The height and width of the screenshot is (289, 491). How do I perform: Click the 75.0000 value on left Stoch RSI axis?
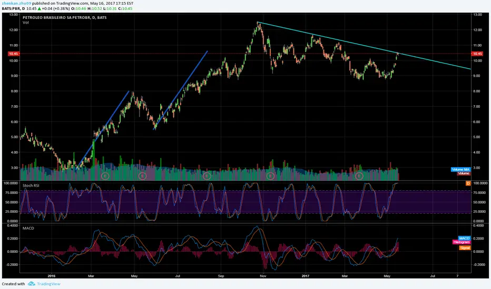click(11, 193)
